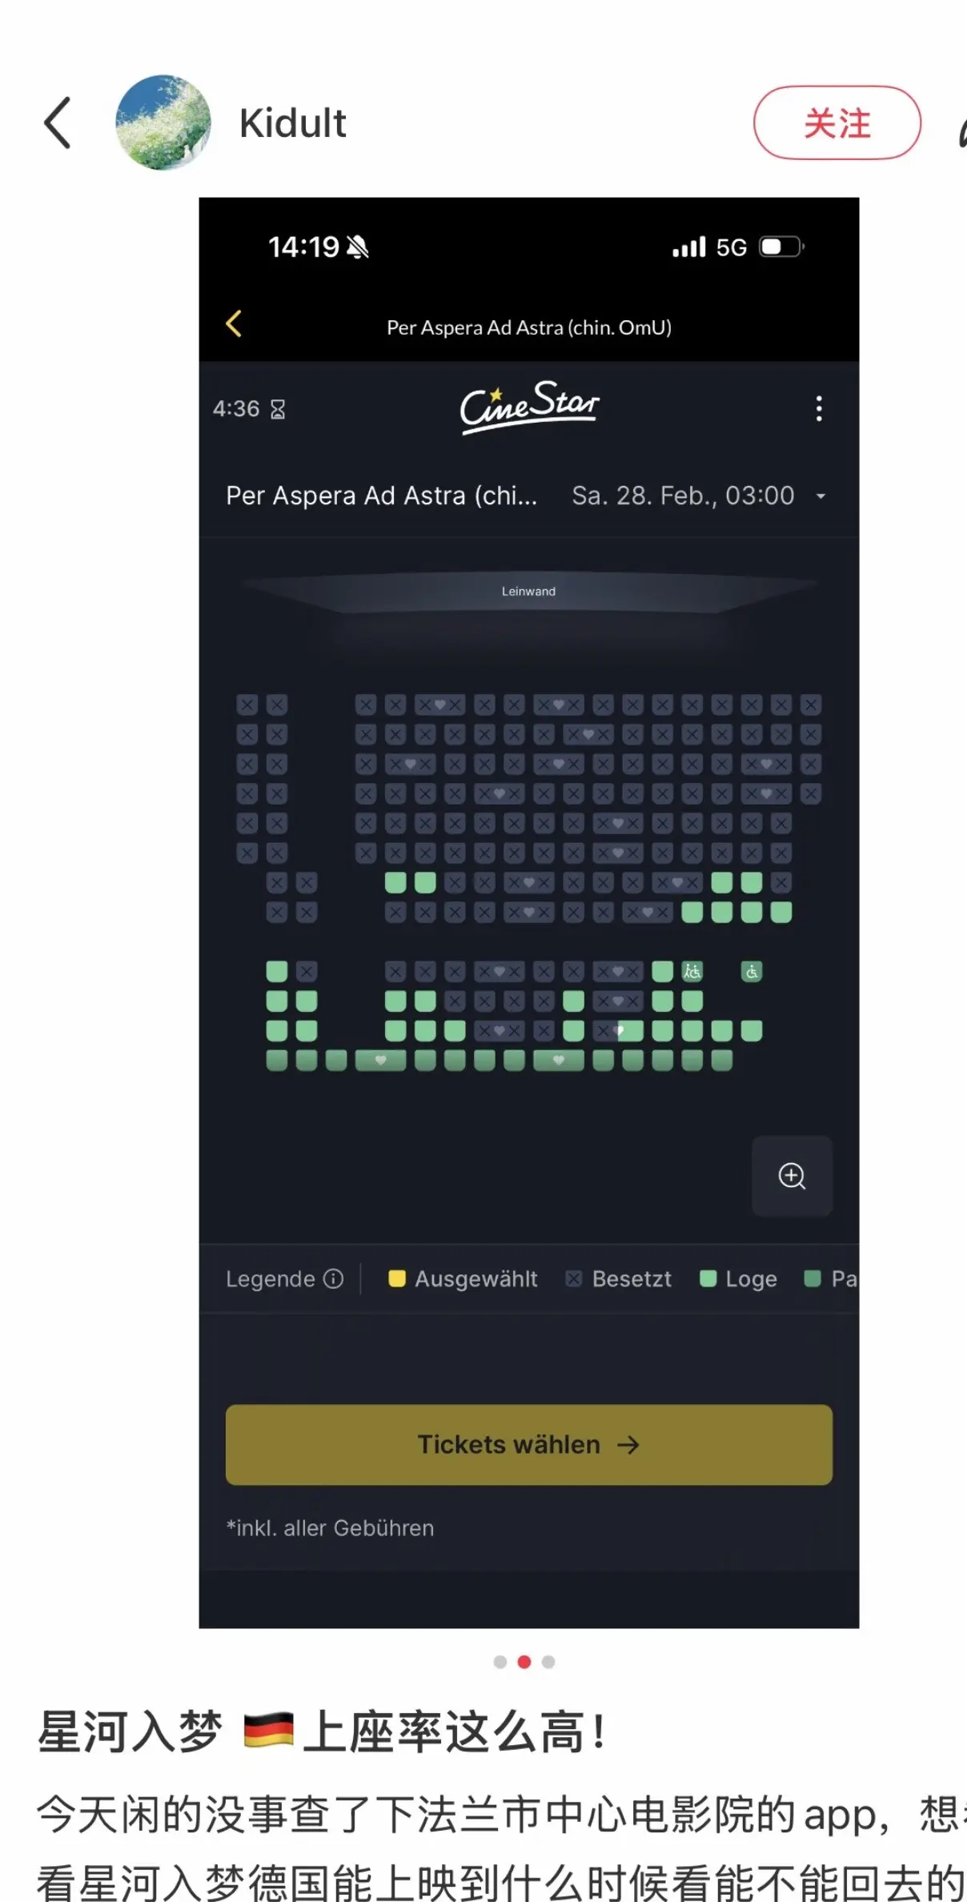Tap the black back chevron beside Kidult's avatar
This screenshot has width=967, height=1902.
(x=58, y=122)
